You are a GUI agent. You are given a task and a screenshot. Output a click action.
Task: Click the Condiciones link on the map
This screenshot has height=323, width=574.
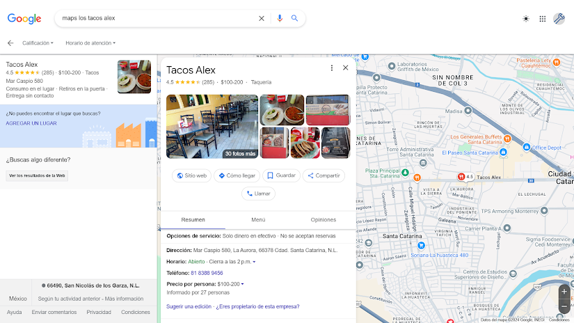(559, 320)
